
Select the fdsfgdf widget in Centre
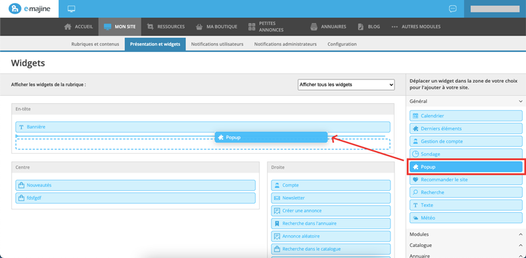coord(135,198)
